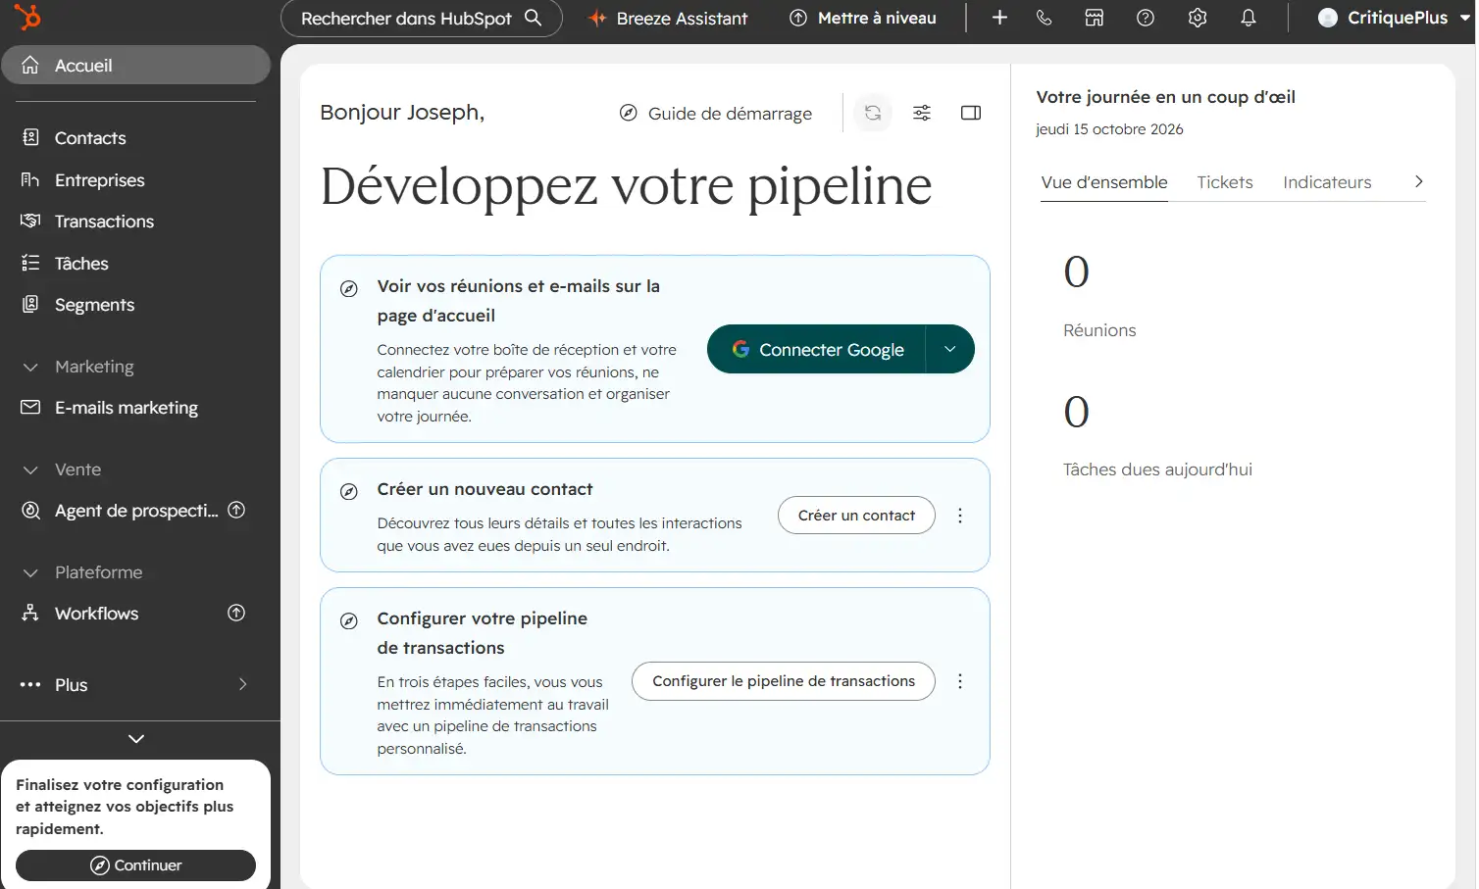
Task: Open the marketplace storefront icon
Action: 1095,18
